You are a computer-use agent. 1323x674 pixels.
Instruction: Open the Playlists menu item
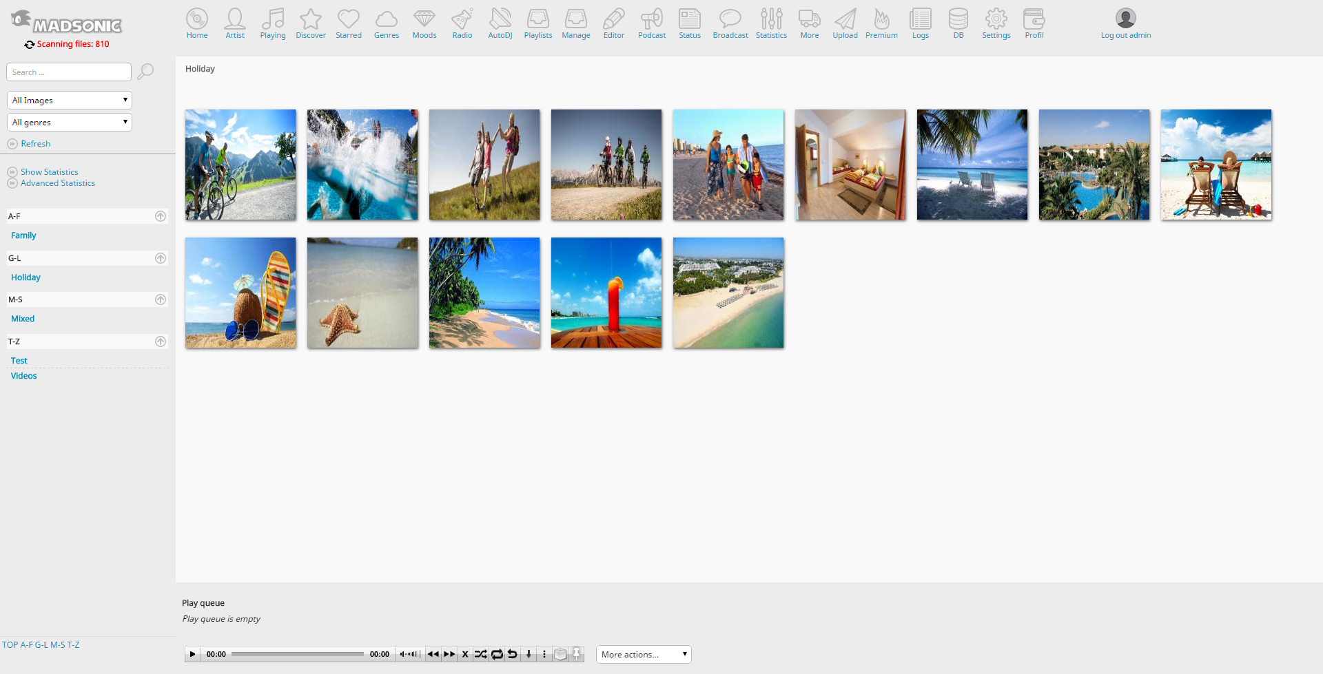pos(537,23)
